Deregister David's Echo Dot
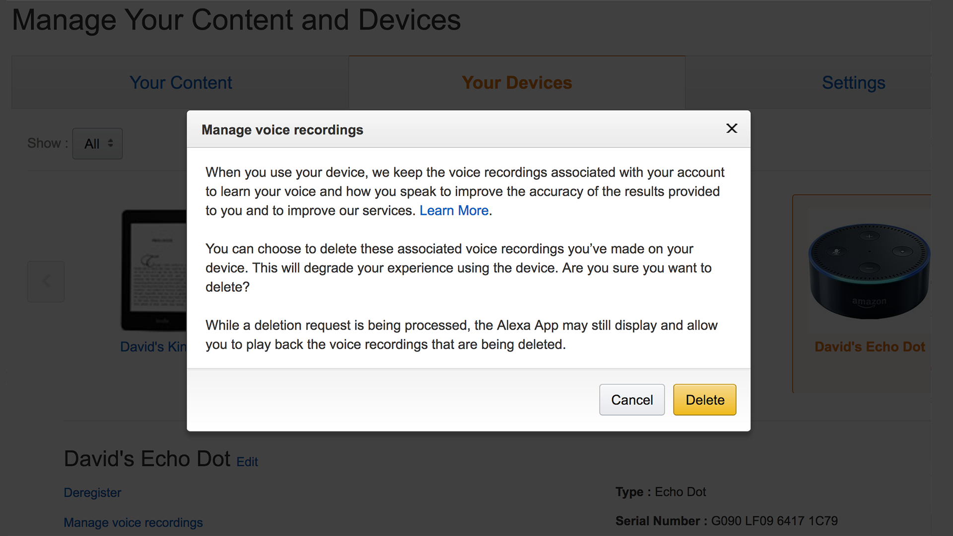 pos(92,493)
